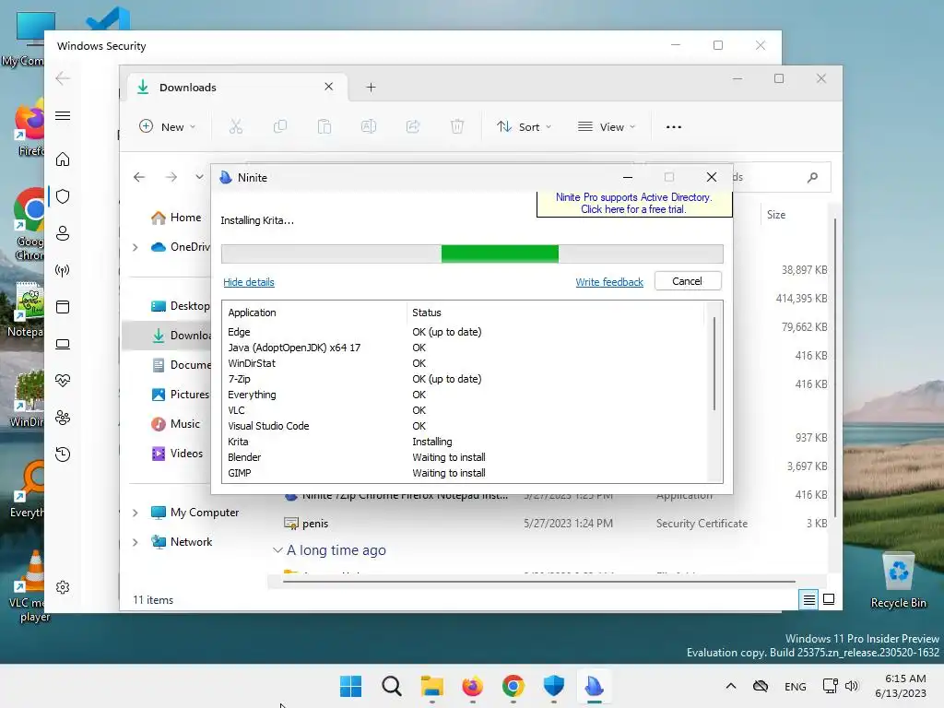Click back arrow in File Explorer
The height and width of the screenshot is (708, 944).
click(139, 177)
